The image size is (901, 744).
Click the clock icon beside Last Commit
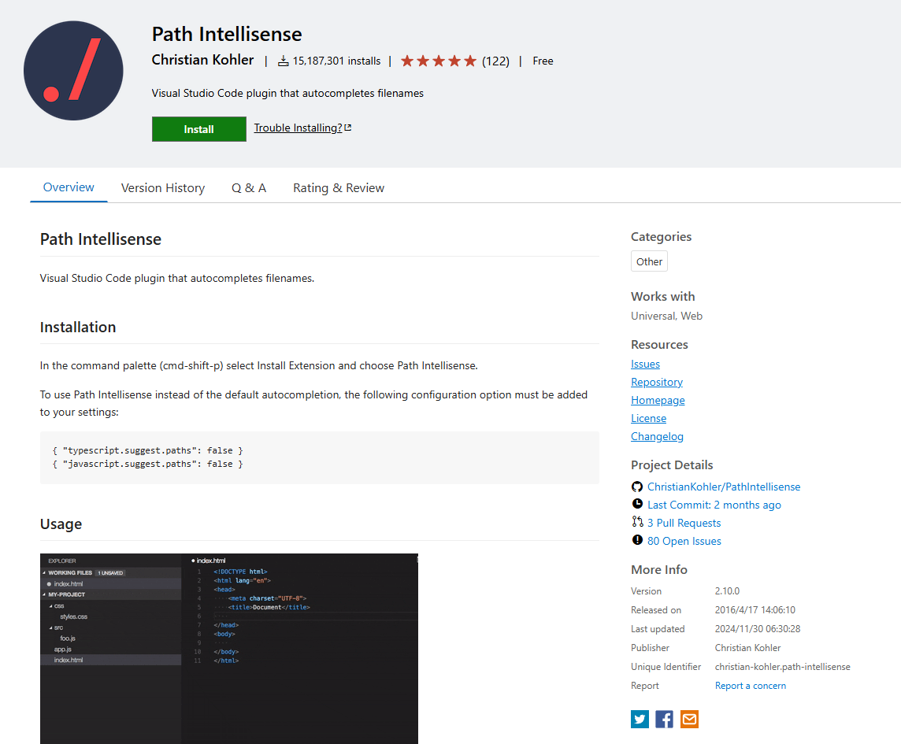point(636,504)
